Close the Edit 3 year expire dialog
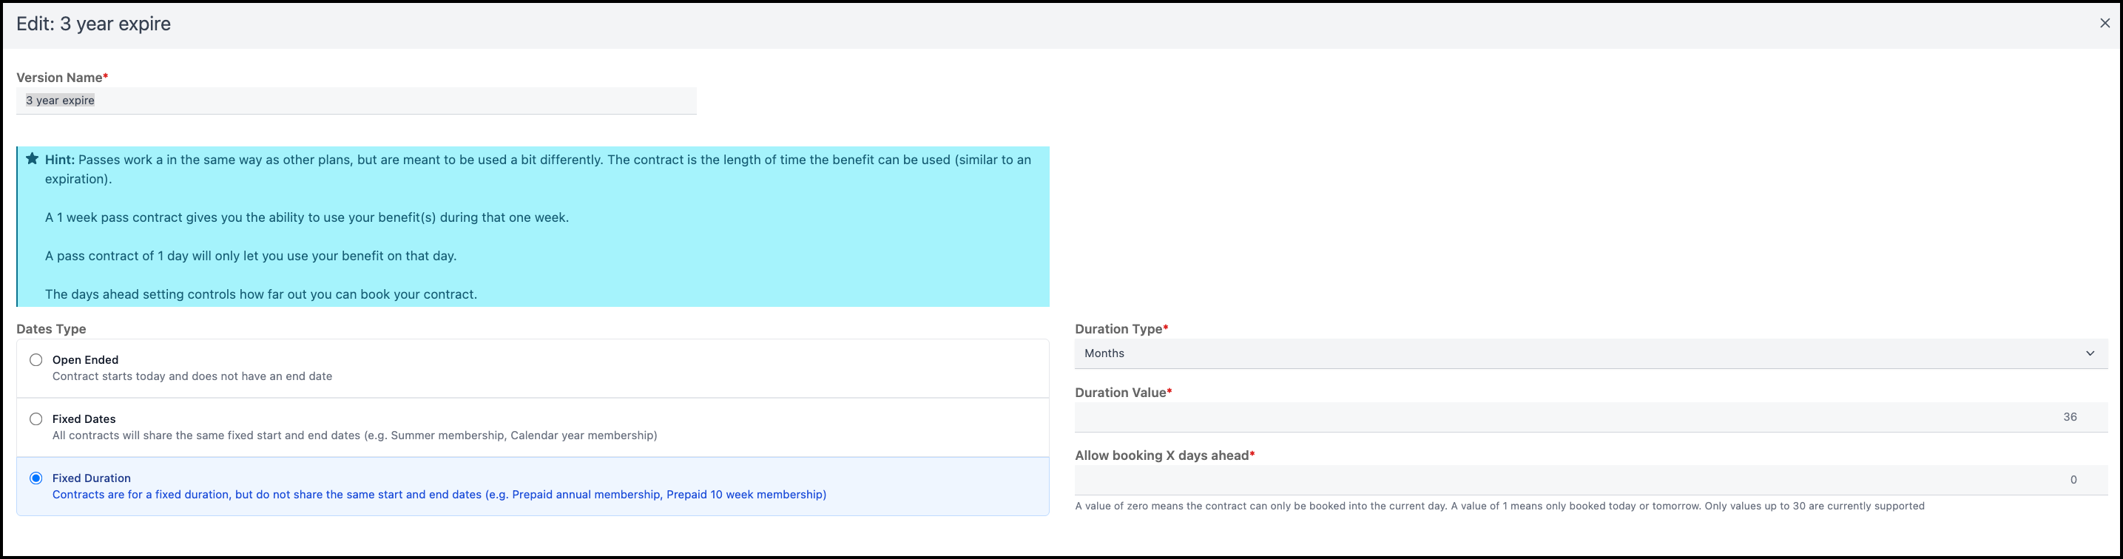 coord(2104,23)
